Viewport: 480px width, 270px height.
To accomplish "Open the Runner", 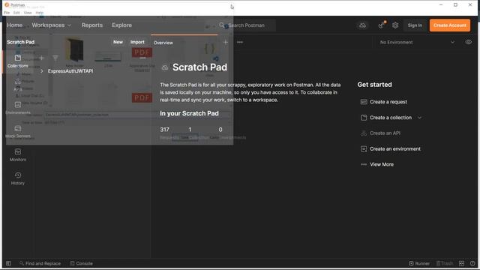I will (x=419, y=263).
